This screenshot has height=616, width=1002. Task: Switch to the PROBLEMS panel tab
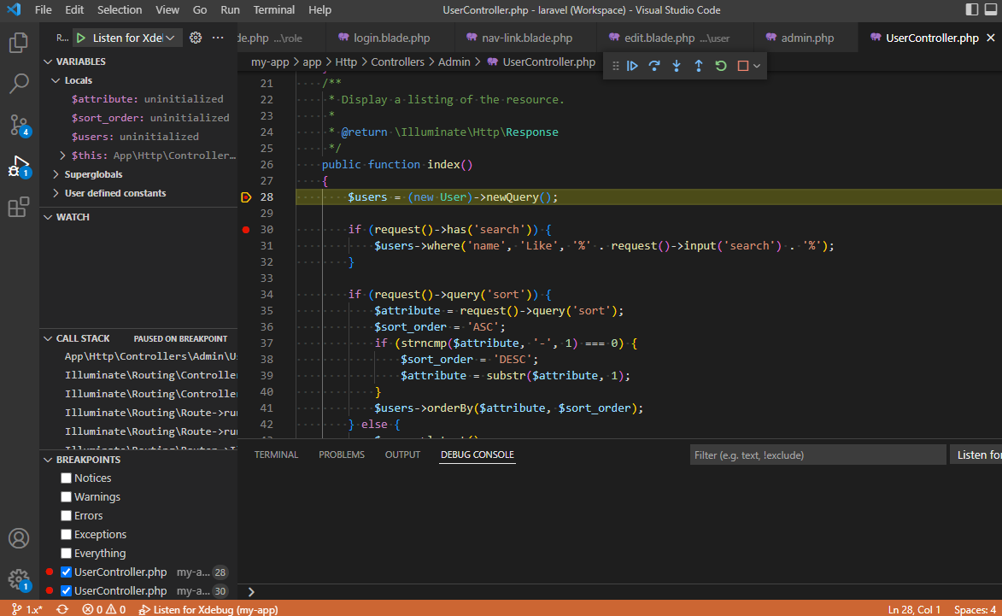341,455
